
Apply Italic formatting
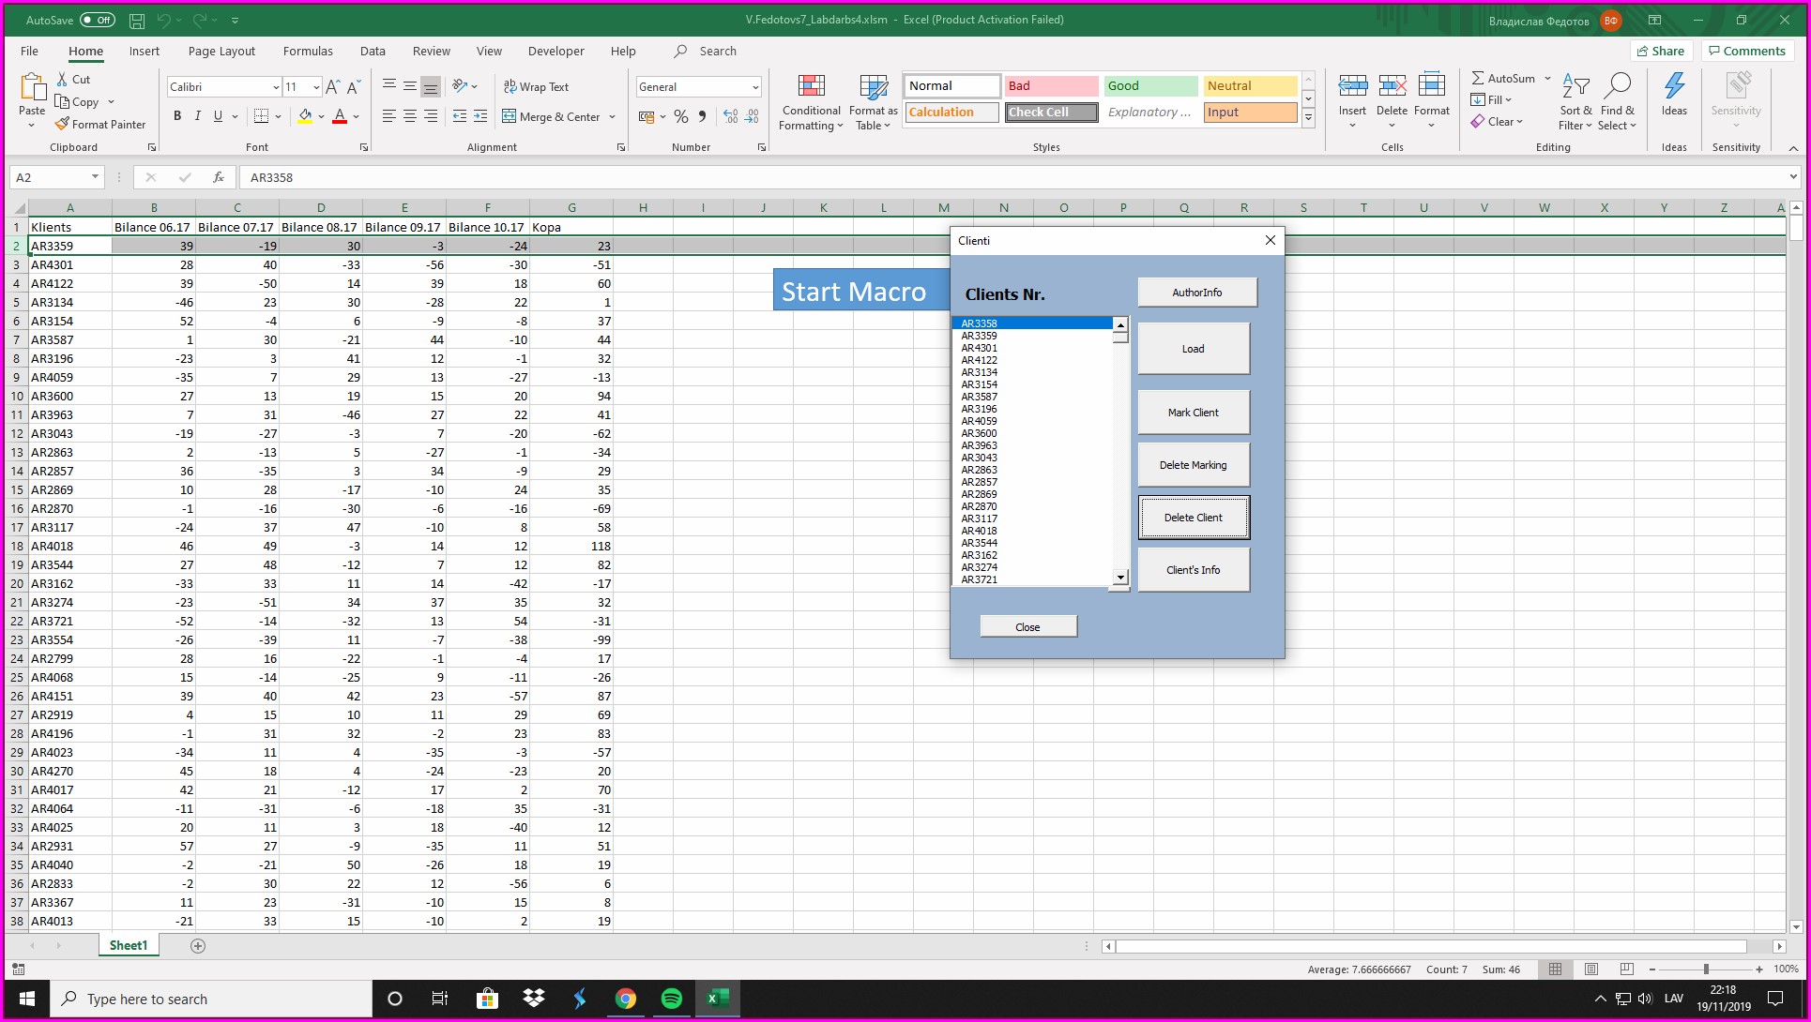pos(197,116)
